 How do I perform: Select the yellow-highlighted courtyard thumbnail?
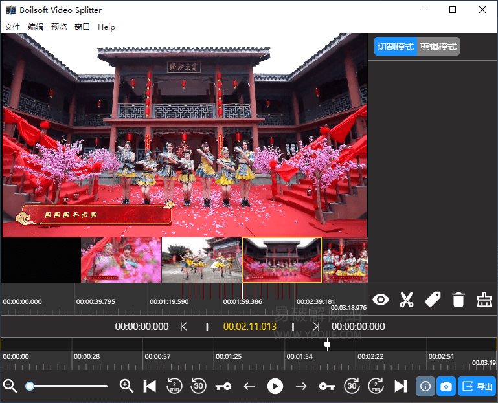(x=282, y=260)
